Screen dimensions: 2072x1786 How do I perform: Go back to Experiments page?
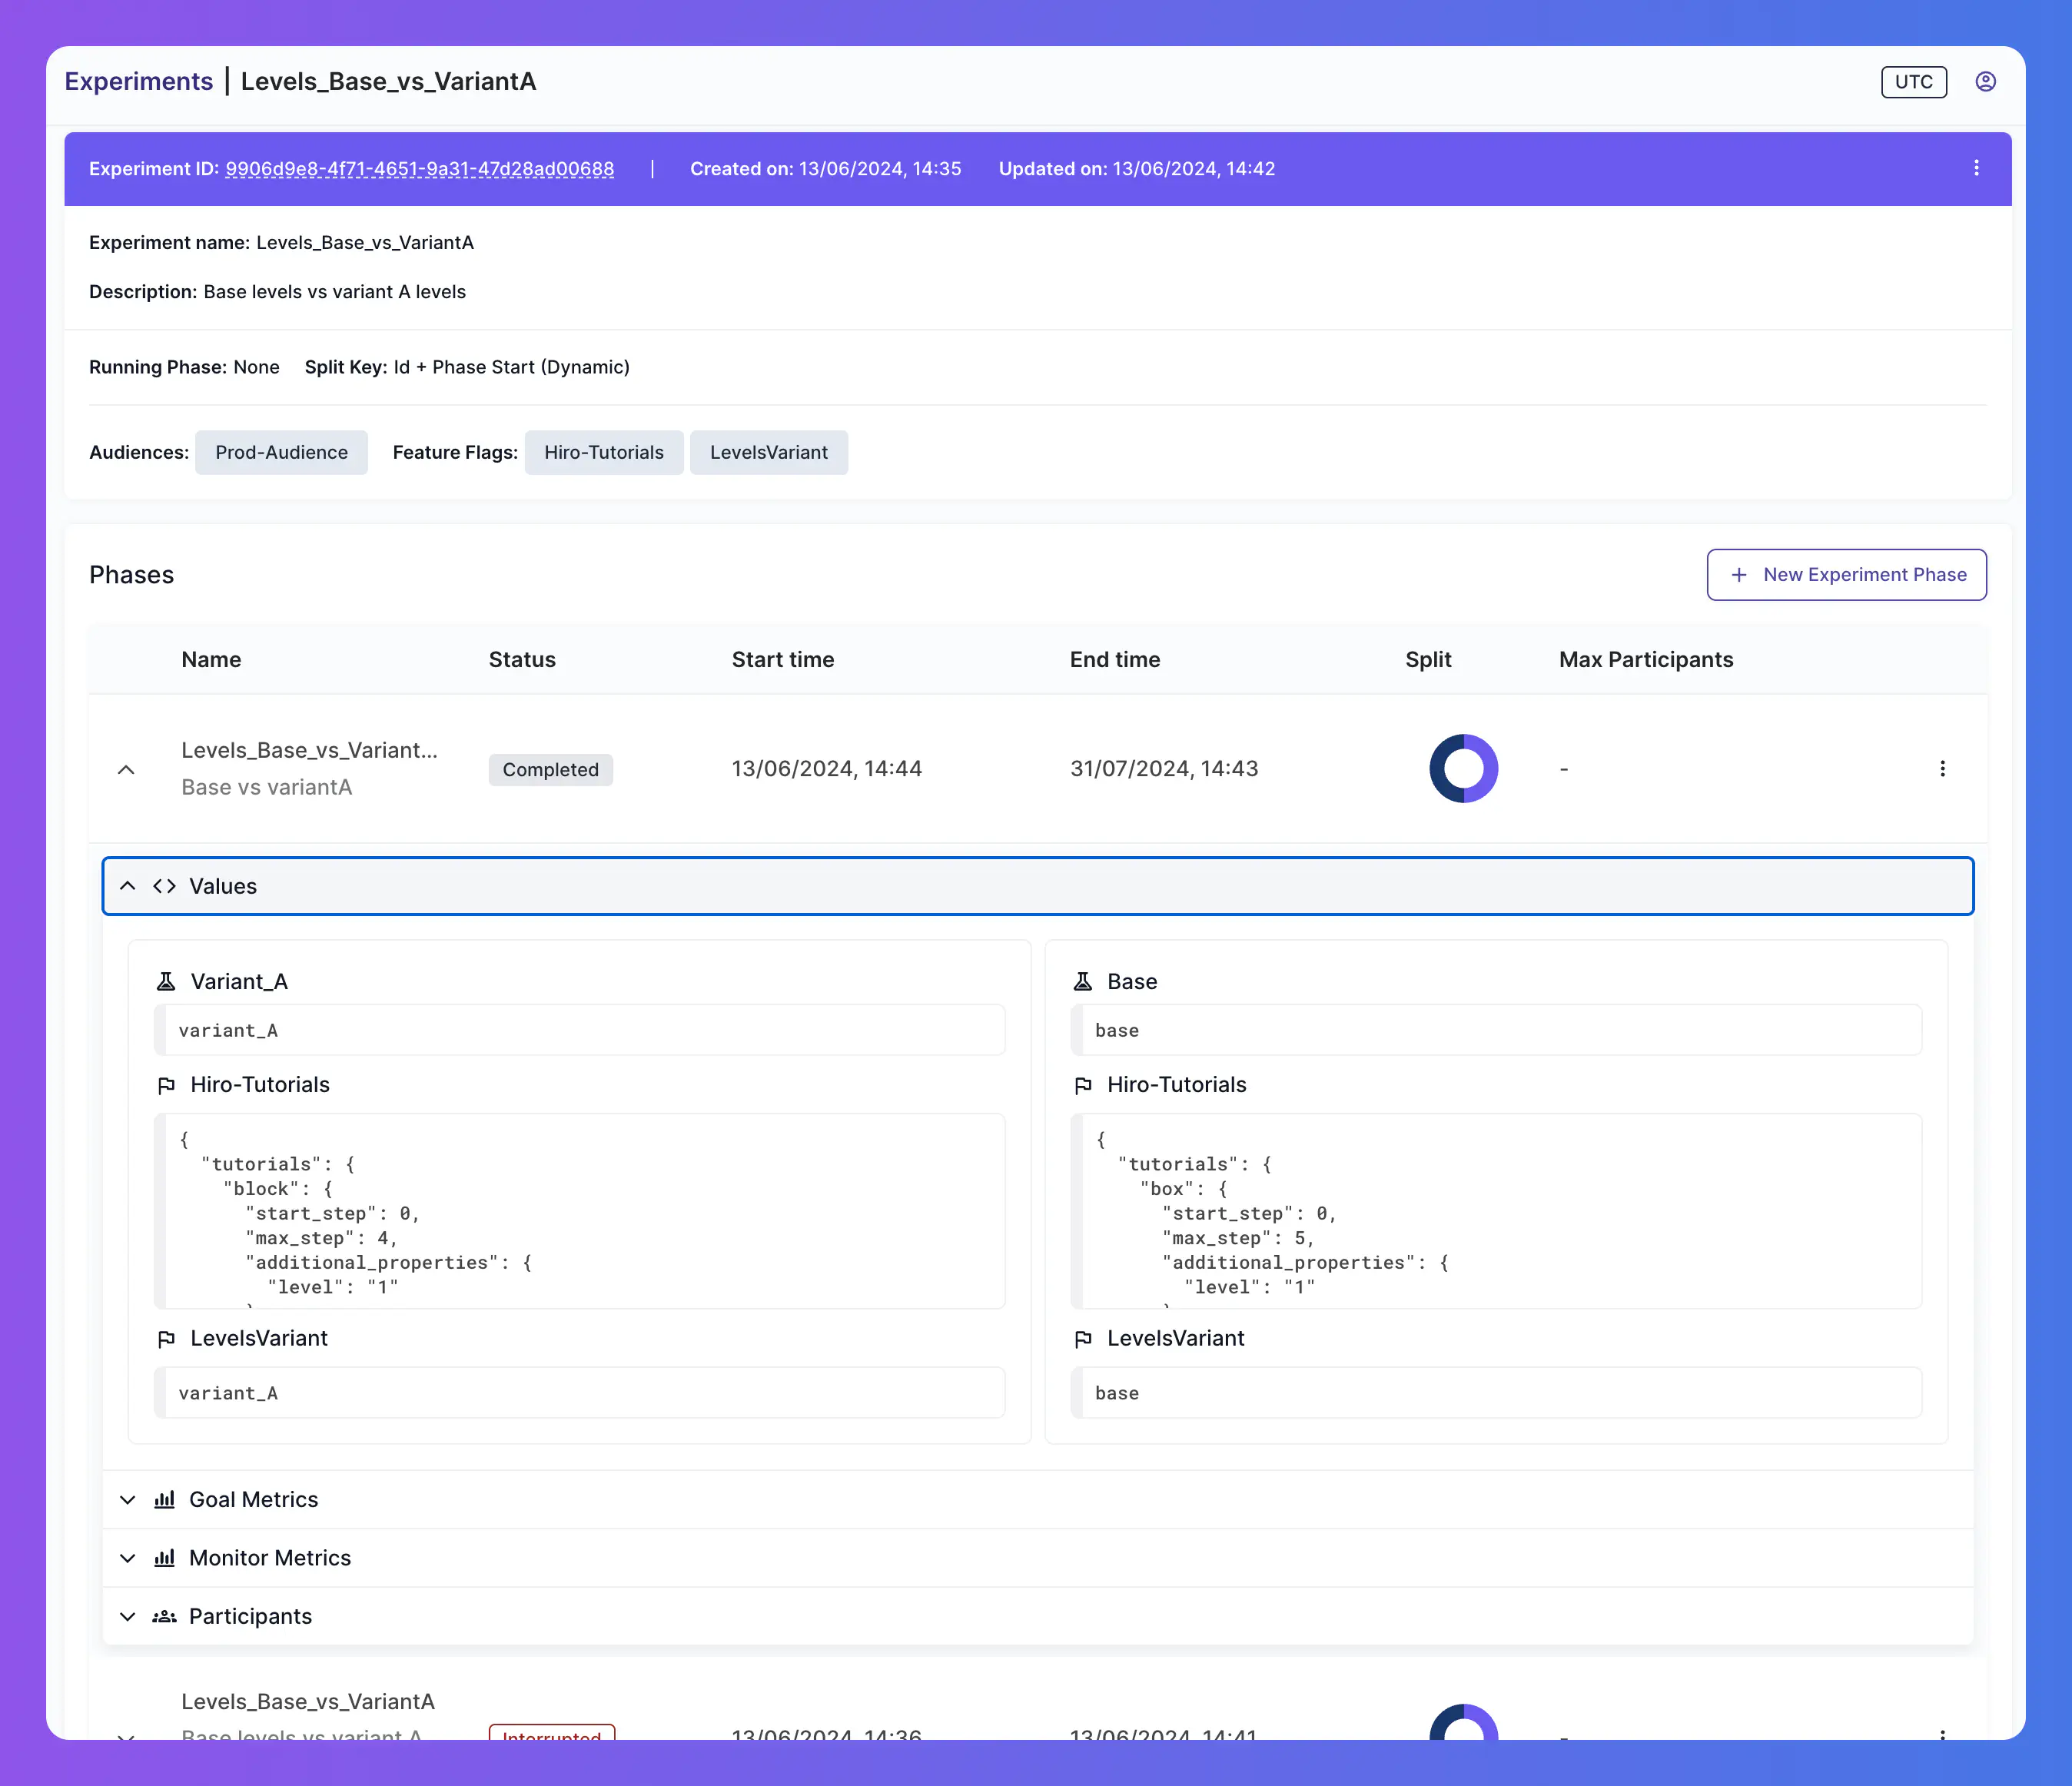(139, 81)
